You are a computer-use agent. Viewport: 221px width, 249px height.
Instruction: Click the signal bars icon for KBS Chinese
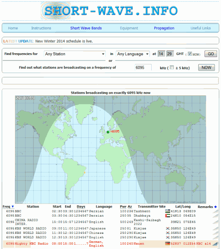tap(215, 233)
